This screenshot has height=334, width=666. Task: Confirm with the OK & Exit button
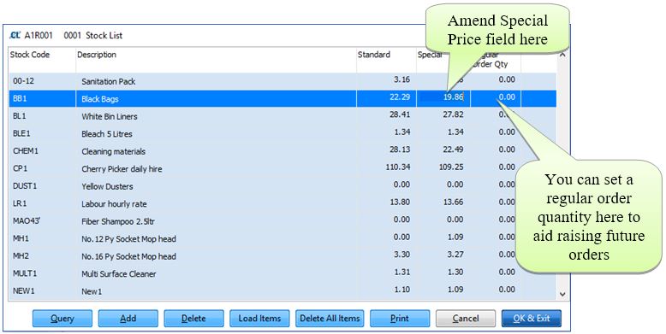click(x=532, y=319)
